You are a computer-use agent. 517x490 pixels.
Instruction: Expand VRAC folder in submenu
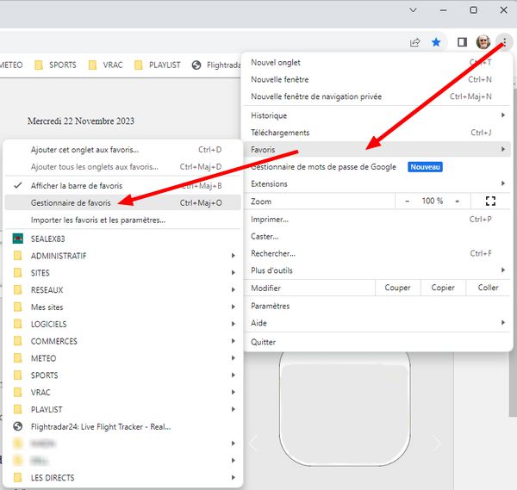[x=122, y=393]
